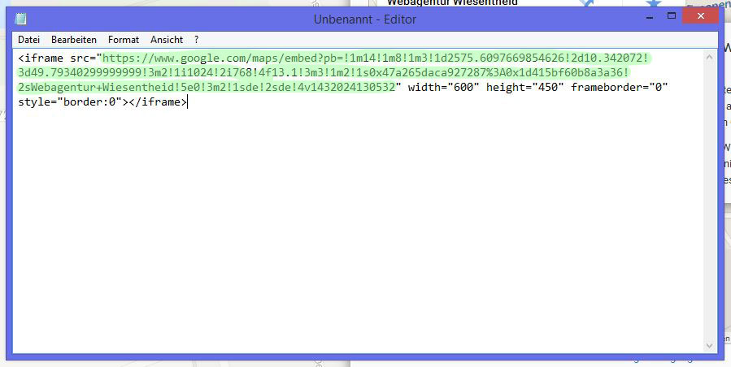Click the vertical scrollbar track
The width and height of the screenshot is (731, 367).
point(711,203)
